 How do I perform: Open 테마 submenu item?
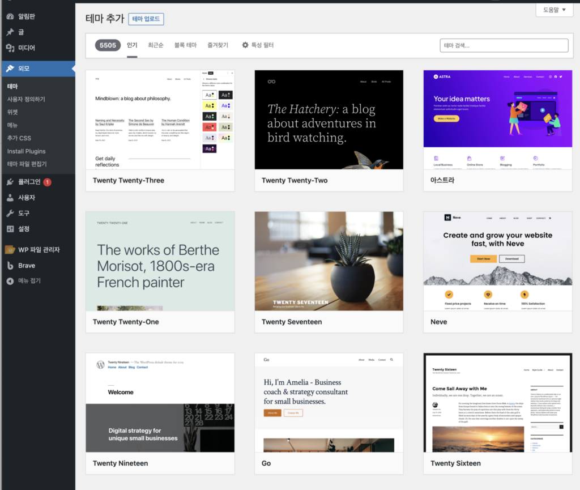coord(12,86)
